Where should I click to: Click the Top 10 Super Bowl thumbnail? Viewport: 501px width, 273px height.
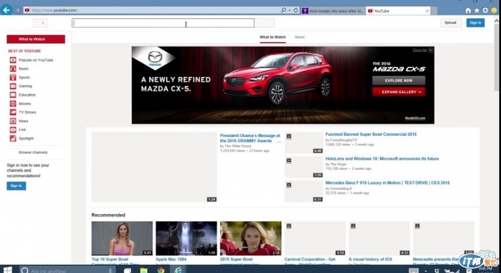pos(122,238)
